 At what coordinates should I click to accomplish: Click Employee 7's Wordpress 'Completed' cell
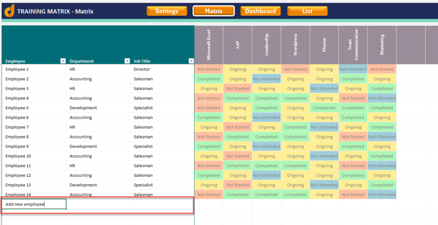pyautogui.click(x=296, y=127)
